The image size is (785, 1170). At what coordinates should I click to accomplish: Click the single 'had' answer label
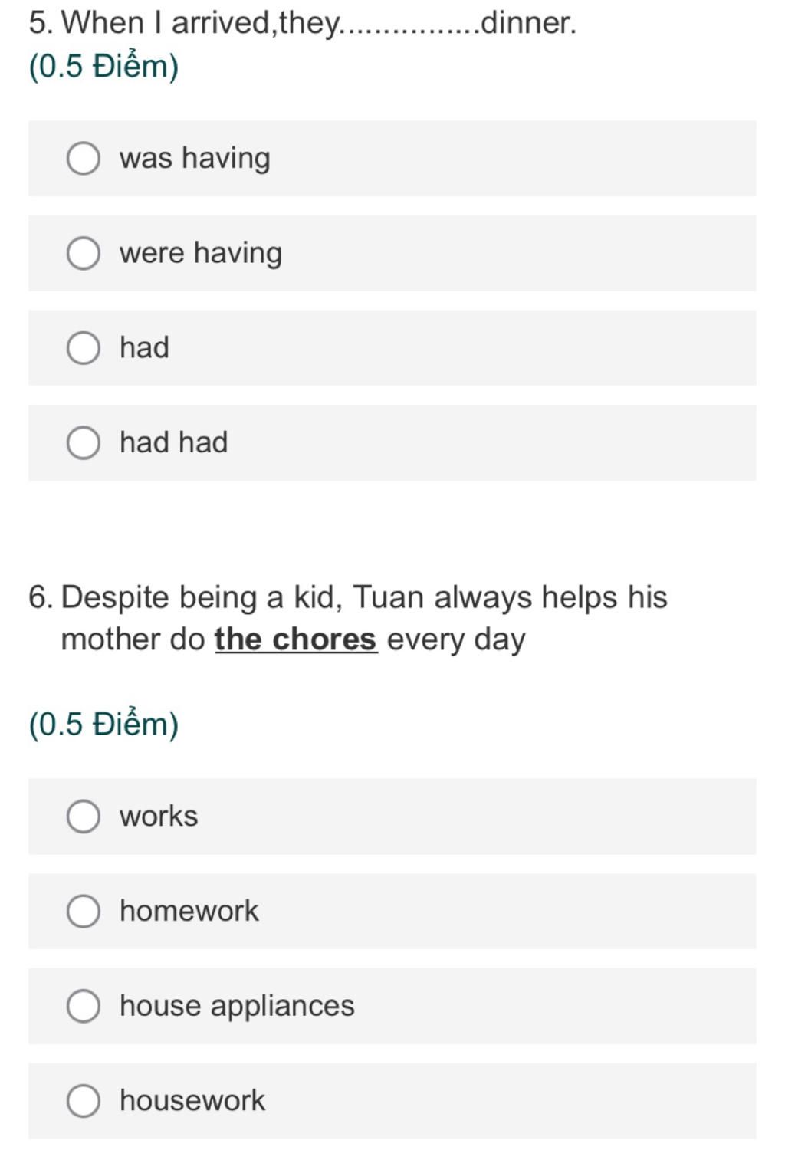[144, 347]
